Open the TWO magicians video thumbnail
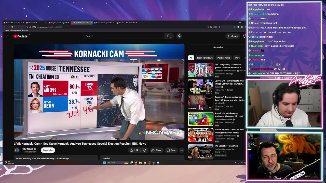This screenshot has height=183, width=326. point(201,70)
